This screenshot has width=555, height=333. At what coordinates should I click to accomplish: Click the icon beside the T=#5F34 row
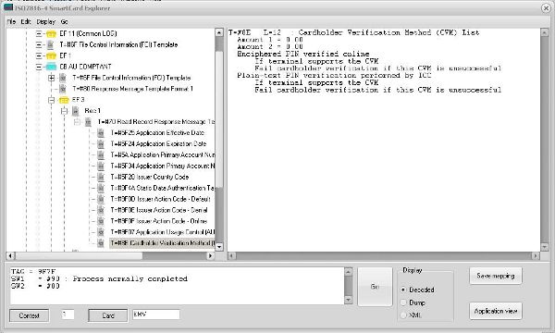pyautogui.click(x=101, y=166)
